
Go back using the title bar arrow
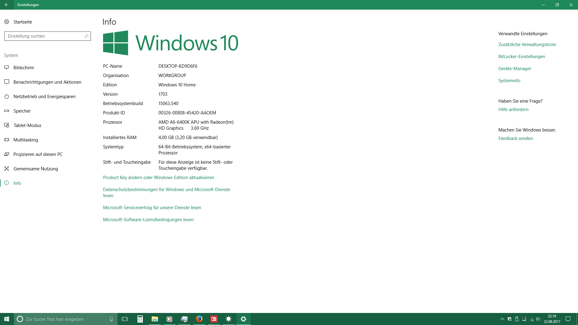pyautogui.click(x=7, y=5)
